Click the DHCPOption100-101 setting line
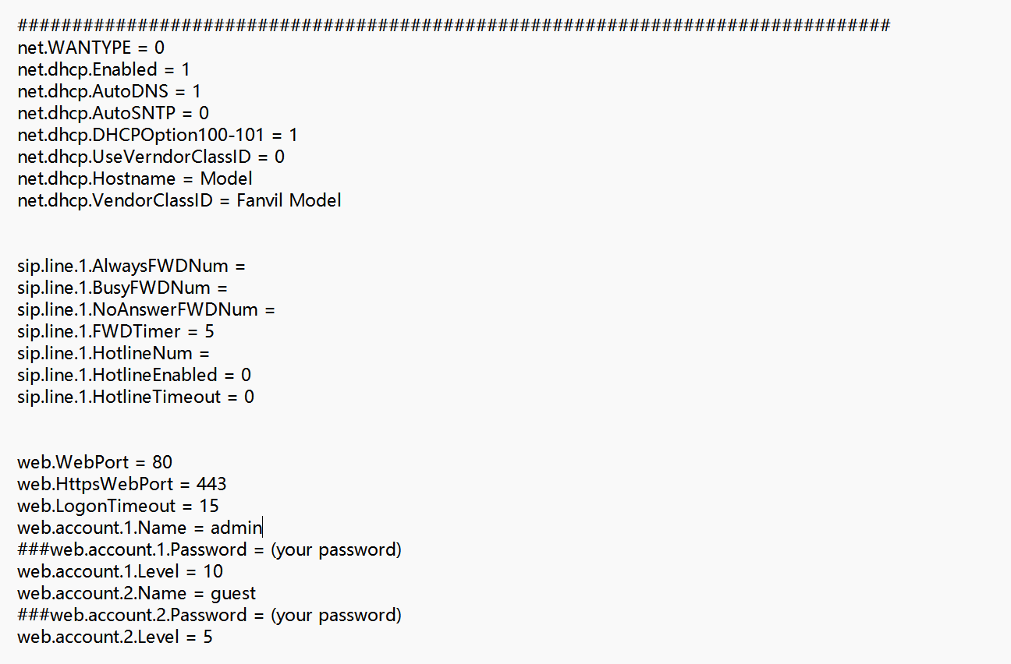 tap(158, 135)
